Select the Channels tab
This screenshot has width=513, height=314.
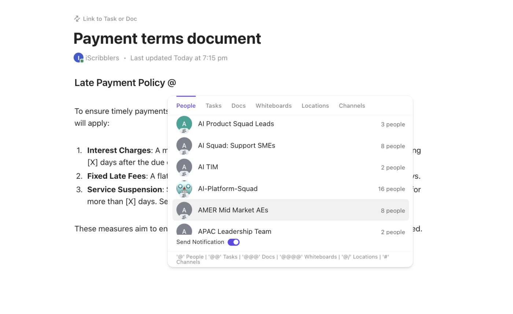pos(352,106)
